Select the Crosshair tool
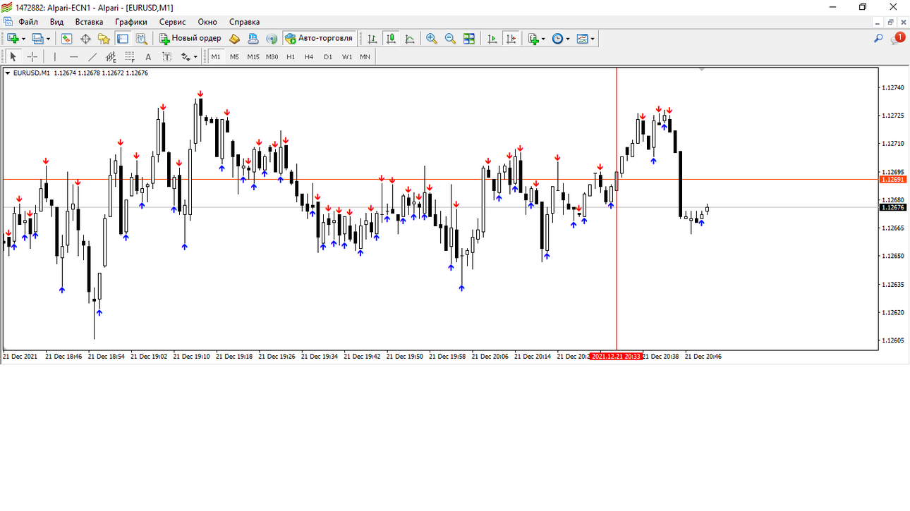 tap(32, 57)
